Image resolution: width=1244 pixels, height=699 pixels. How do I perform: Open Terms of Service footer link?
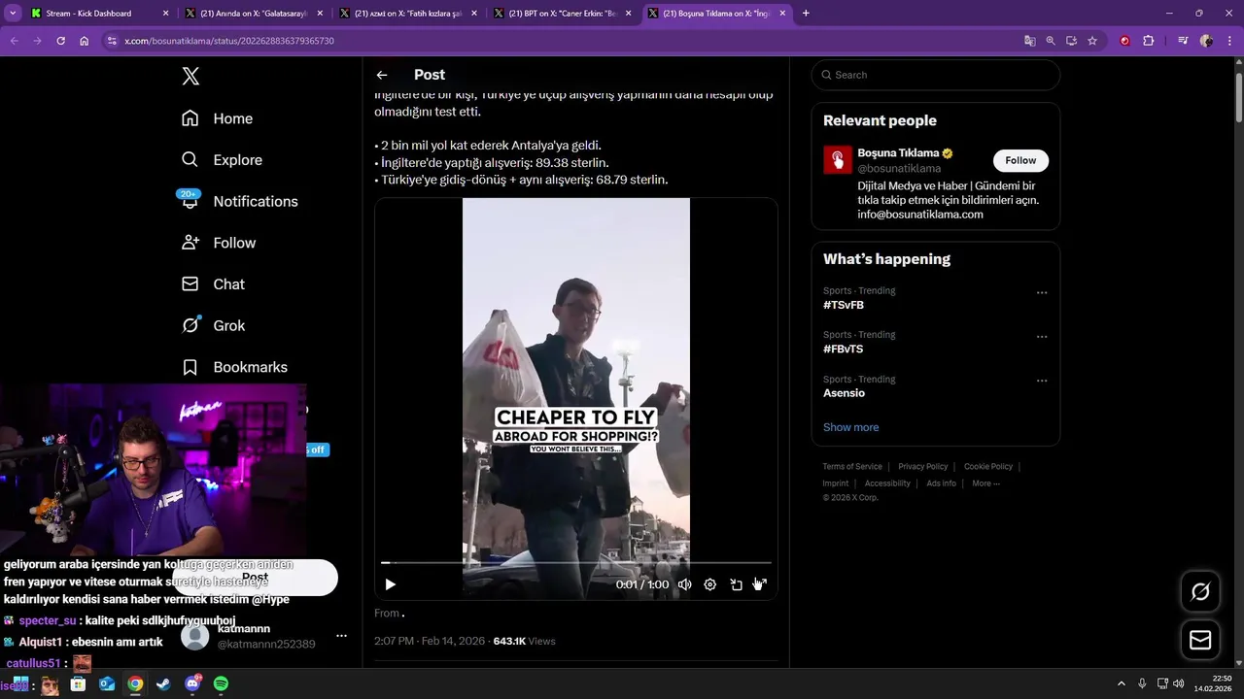pos(852,467)
